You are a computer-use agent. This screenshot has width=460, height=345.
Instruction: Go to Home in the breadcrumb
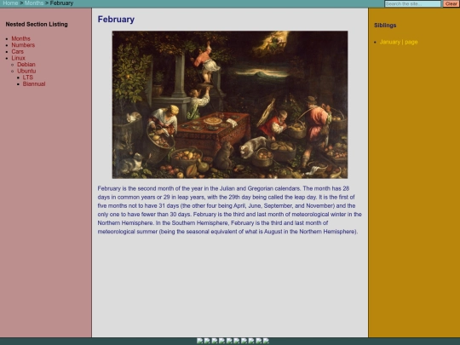[10, 3]
